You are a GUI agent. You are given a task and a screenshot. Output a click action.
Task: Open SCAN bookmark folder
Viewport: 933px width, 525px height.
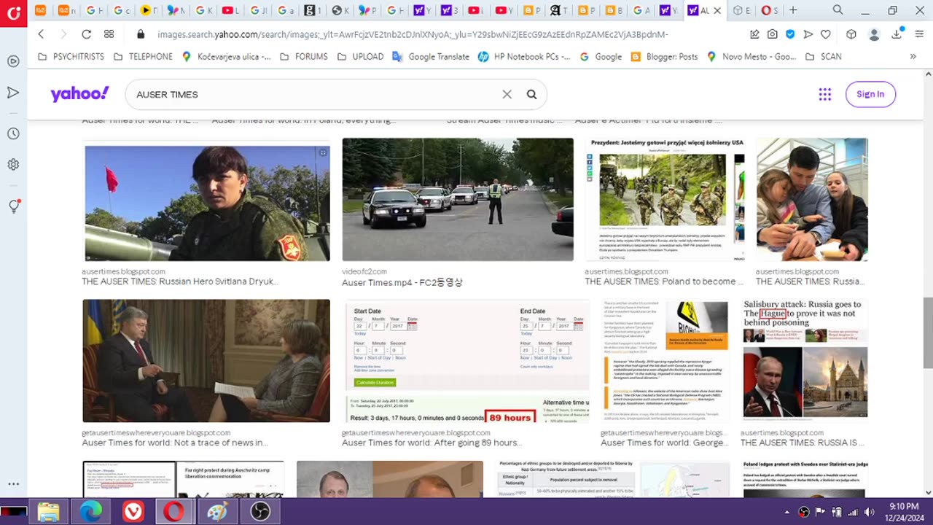pos(823,56)
